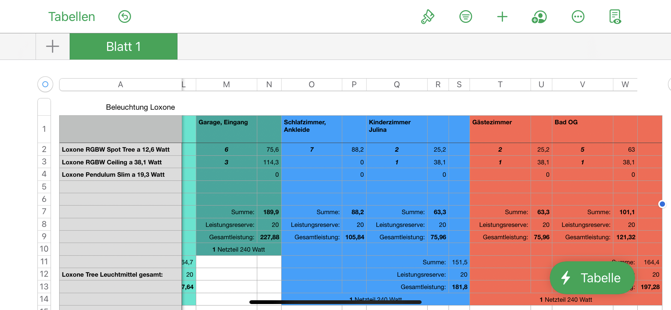Viewport: 671px width, 310px height.
Task: Select the cell showing 164,4
Action: point(650,262)
